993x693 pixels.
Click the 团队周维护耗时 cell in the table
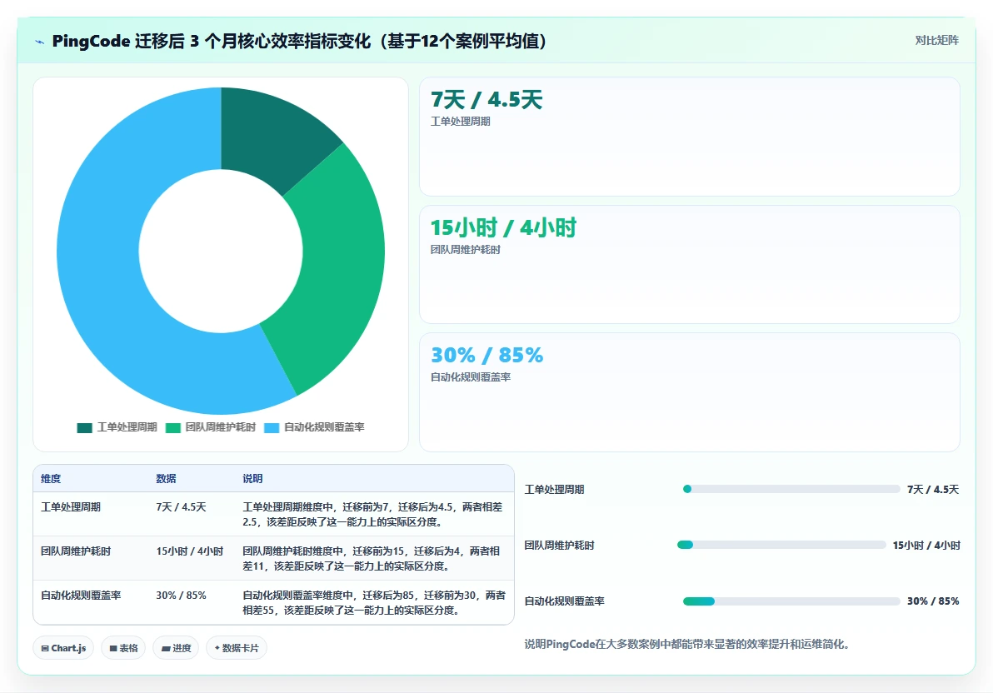75,551
